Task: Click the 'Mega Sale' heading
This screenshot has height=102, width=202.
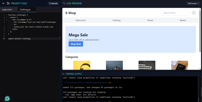Action: pos(78,35)
